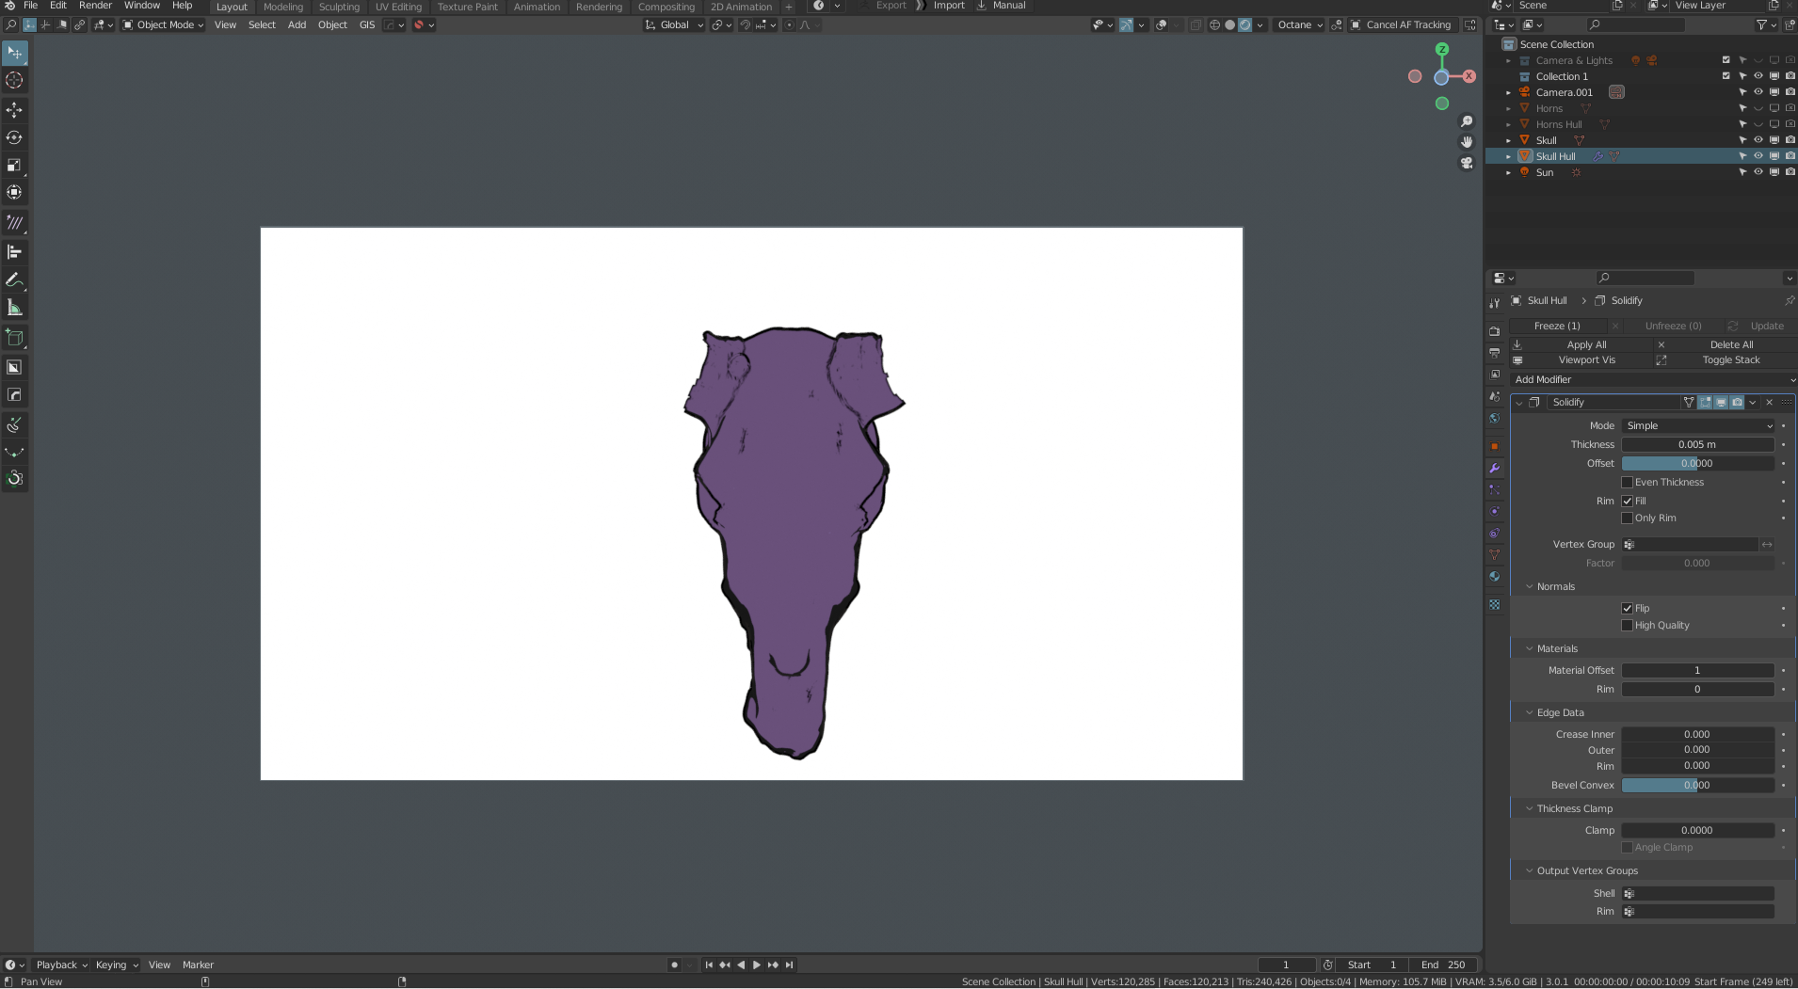Select the Measure tool
The width and height of the screenshot is (1798, 989).
[14, 308]
